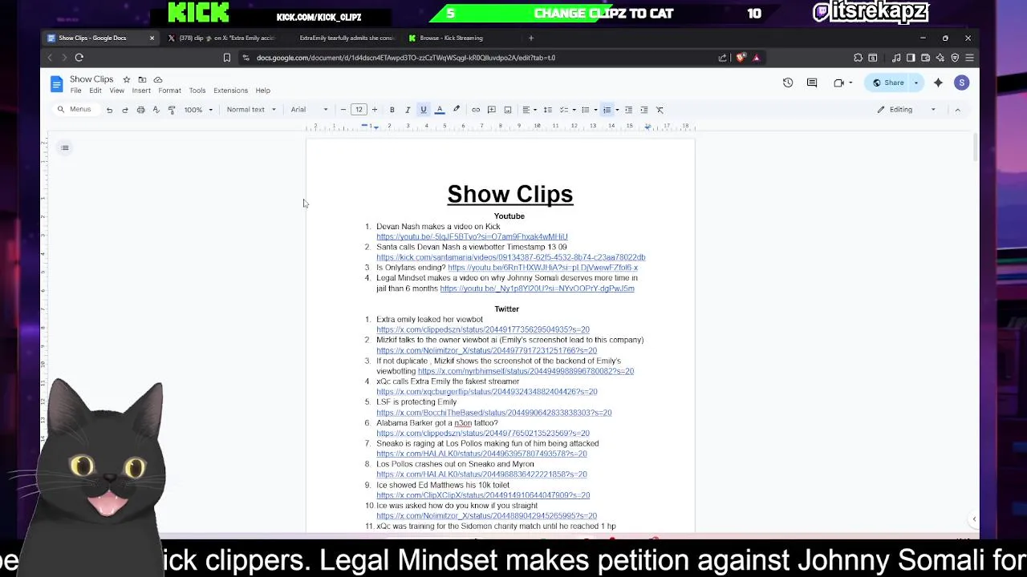Open the Extensions menu

click(230, 91)
